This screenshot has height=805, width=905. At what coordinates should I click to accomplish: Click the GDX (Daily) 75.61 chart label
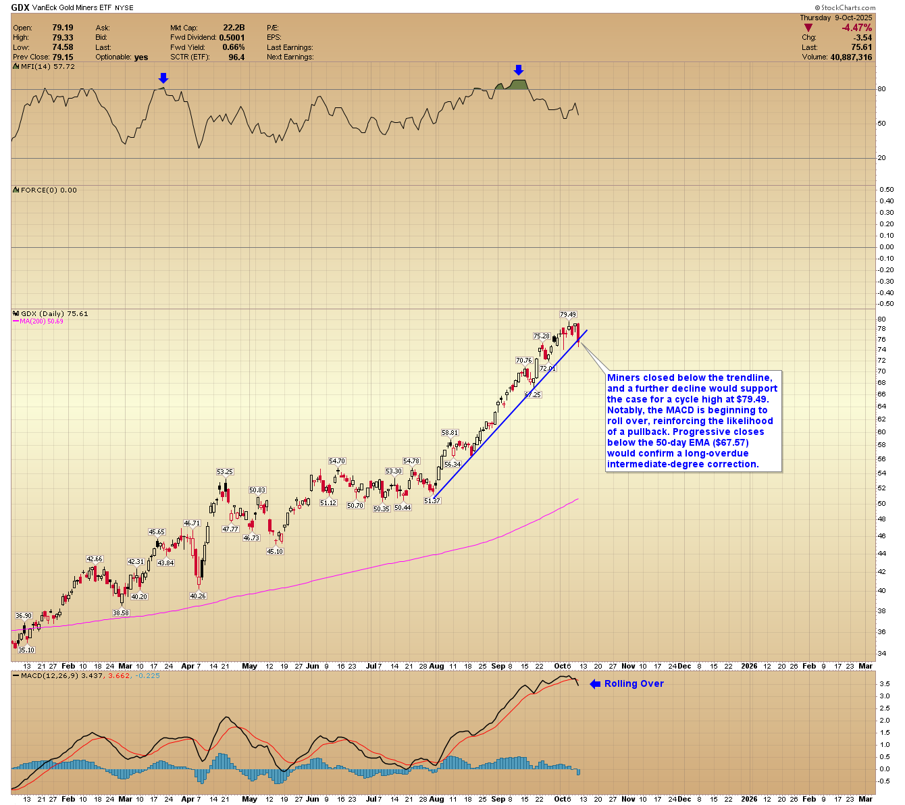[x=55, y=314]
